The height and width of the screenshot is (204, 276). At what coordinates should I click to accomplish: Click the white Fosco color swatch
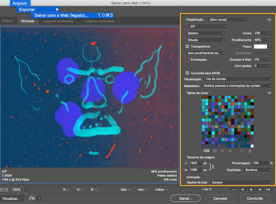(260, 46)
